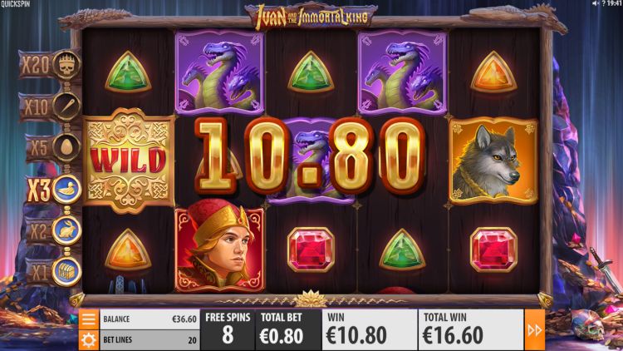Click the wolf symbol on reel five
This screenshot has width=623, height=351.
point(493,161)
